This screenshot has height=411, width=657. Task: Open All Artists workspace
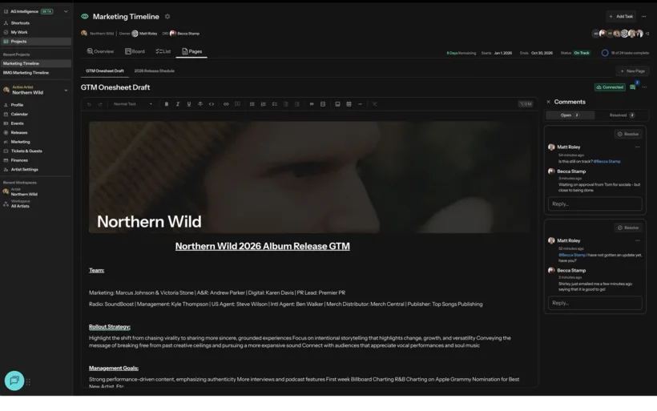pos(20,204)
